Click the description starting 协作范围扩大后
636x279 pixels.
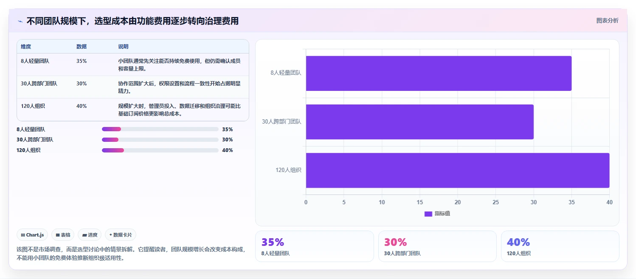click(180, 87)
